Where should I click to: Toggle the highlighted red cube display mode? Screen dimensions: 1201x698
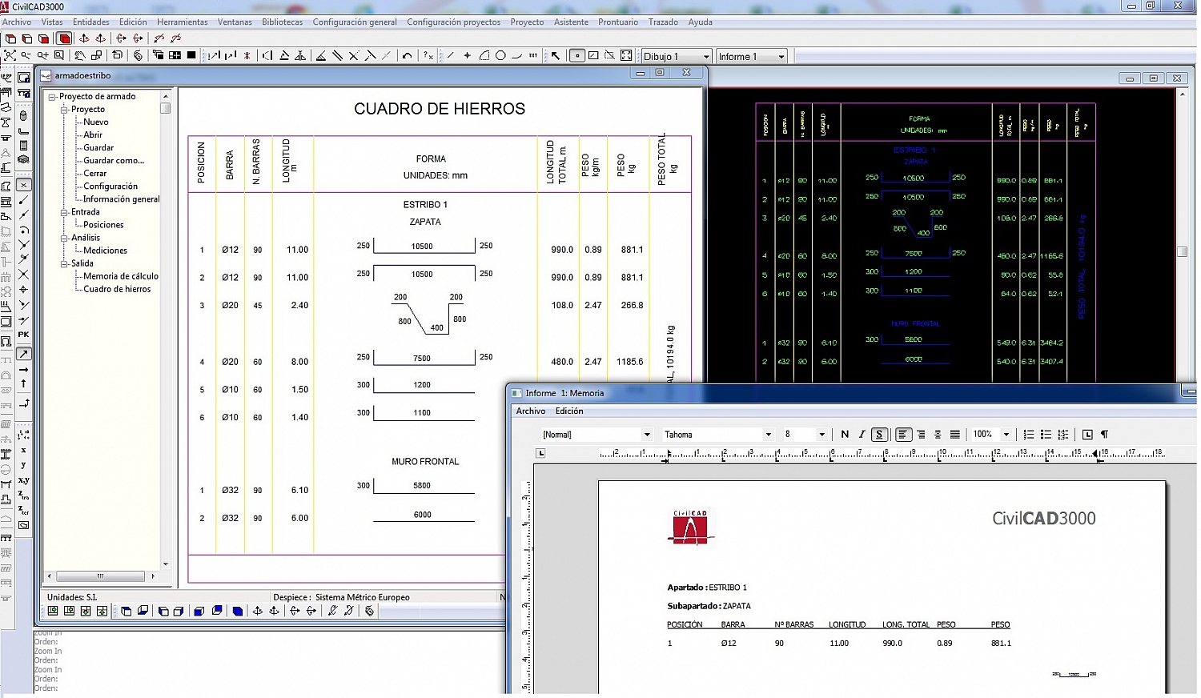(x=65, y=38)
